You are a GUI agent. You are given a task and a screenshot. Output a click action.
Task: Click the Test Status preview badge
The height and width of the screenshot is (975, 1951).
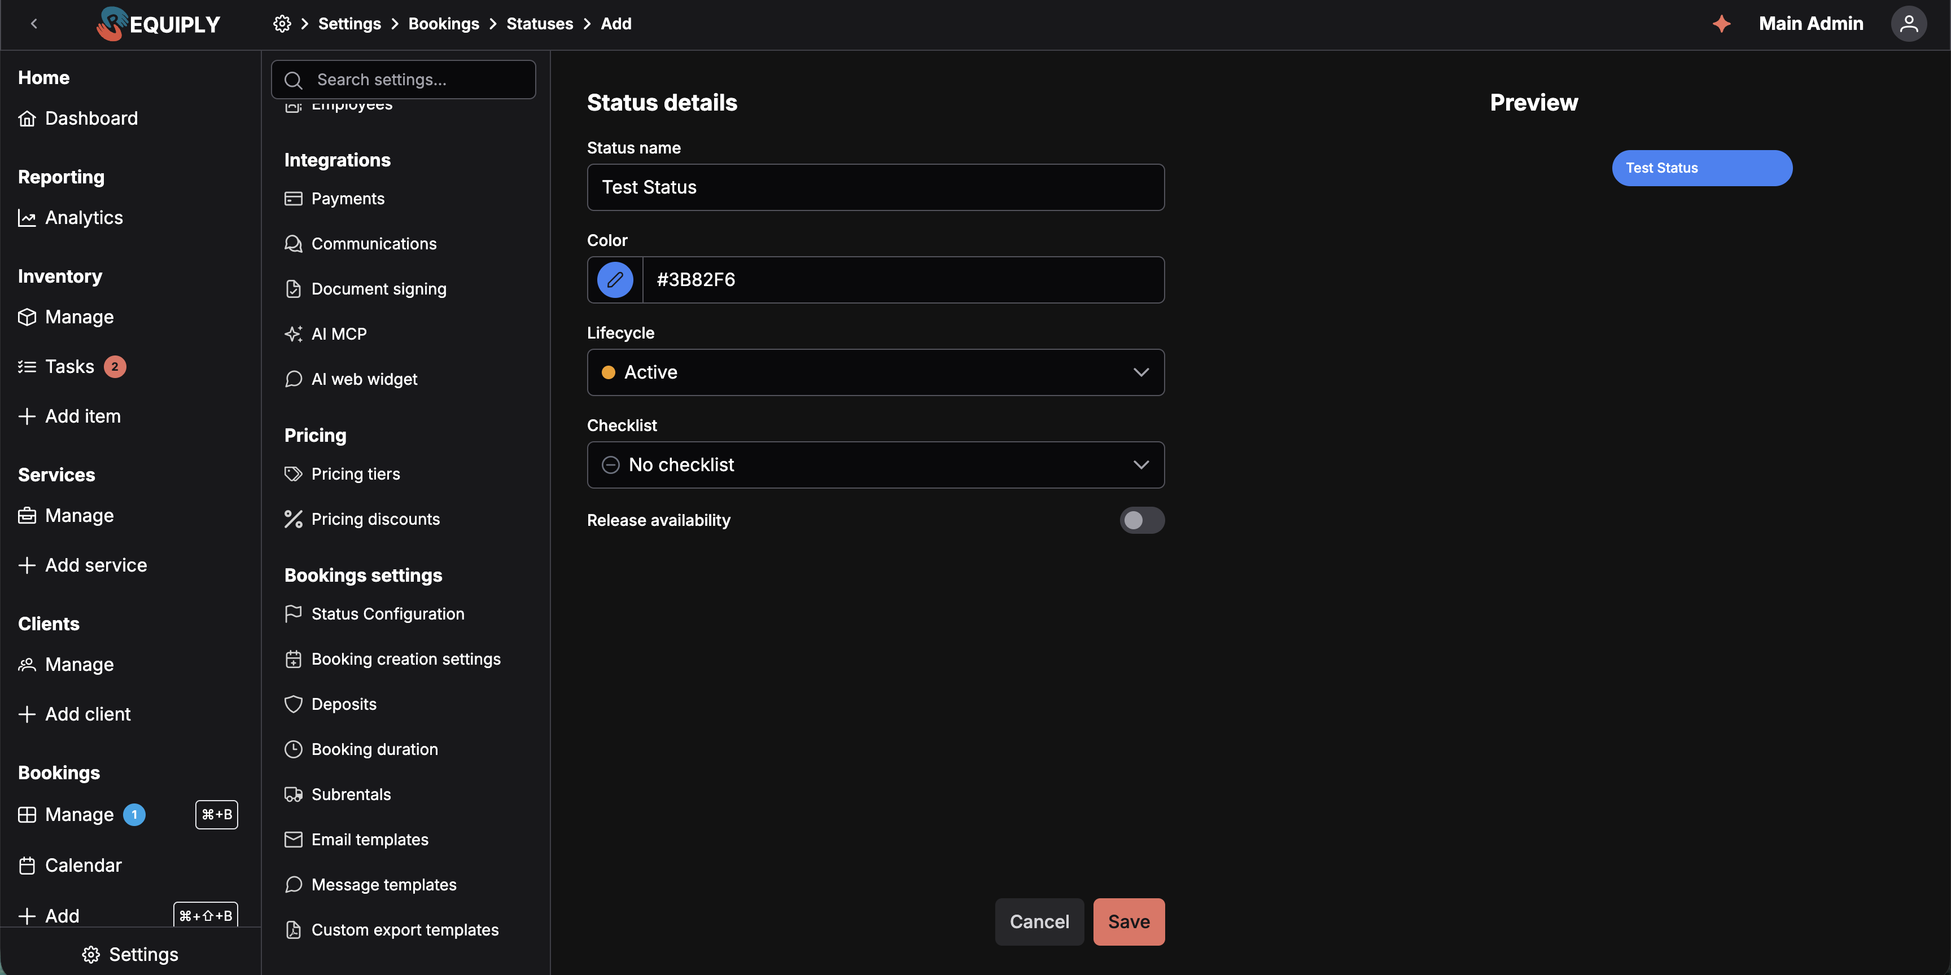tap(1702, 168)
